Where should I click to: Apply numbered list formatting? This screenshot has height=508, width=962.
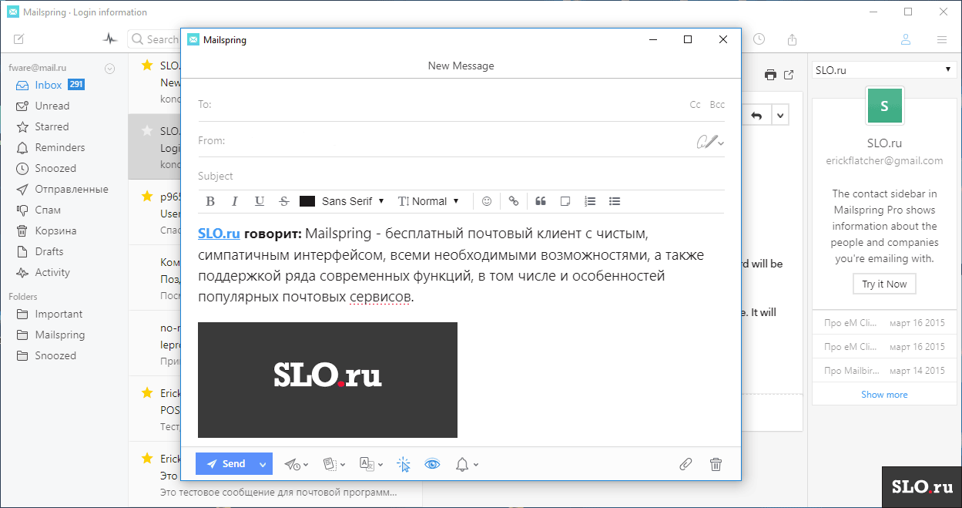click(590, 201)
